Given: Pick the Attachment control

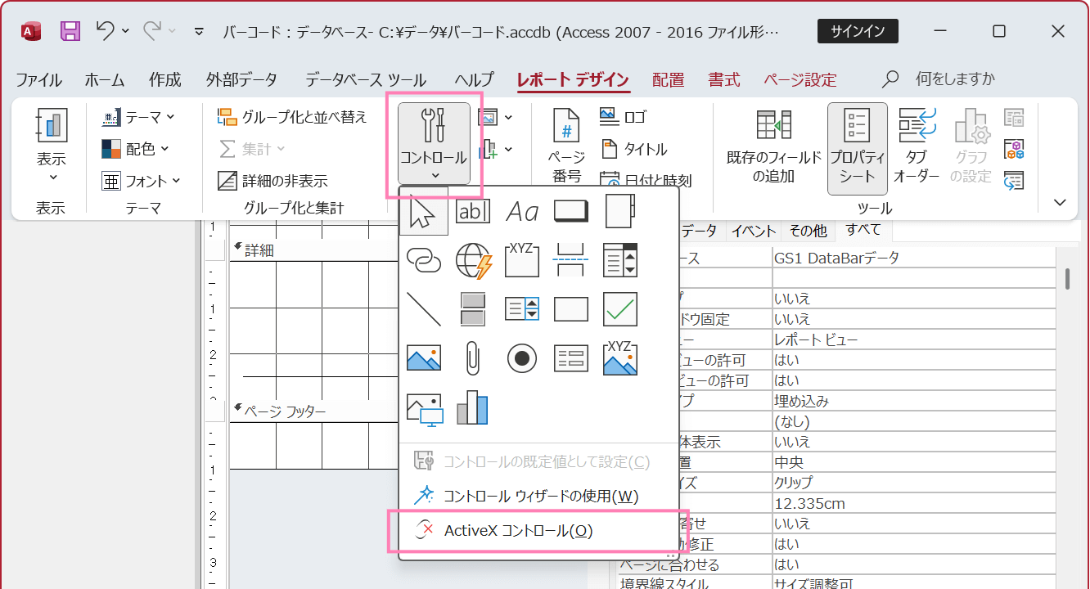Looking at the screenshot, I should click(x=472, y=358).
